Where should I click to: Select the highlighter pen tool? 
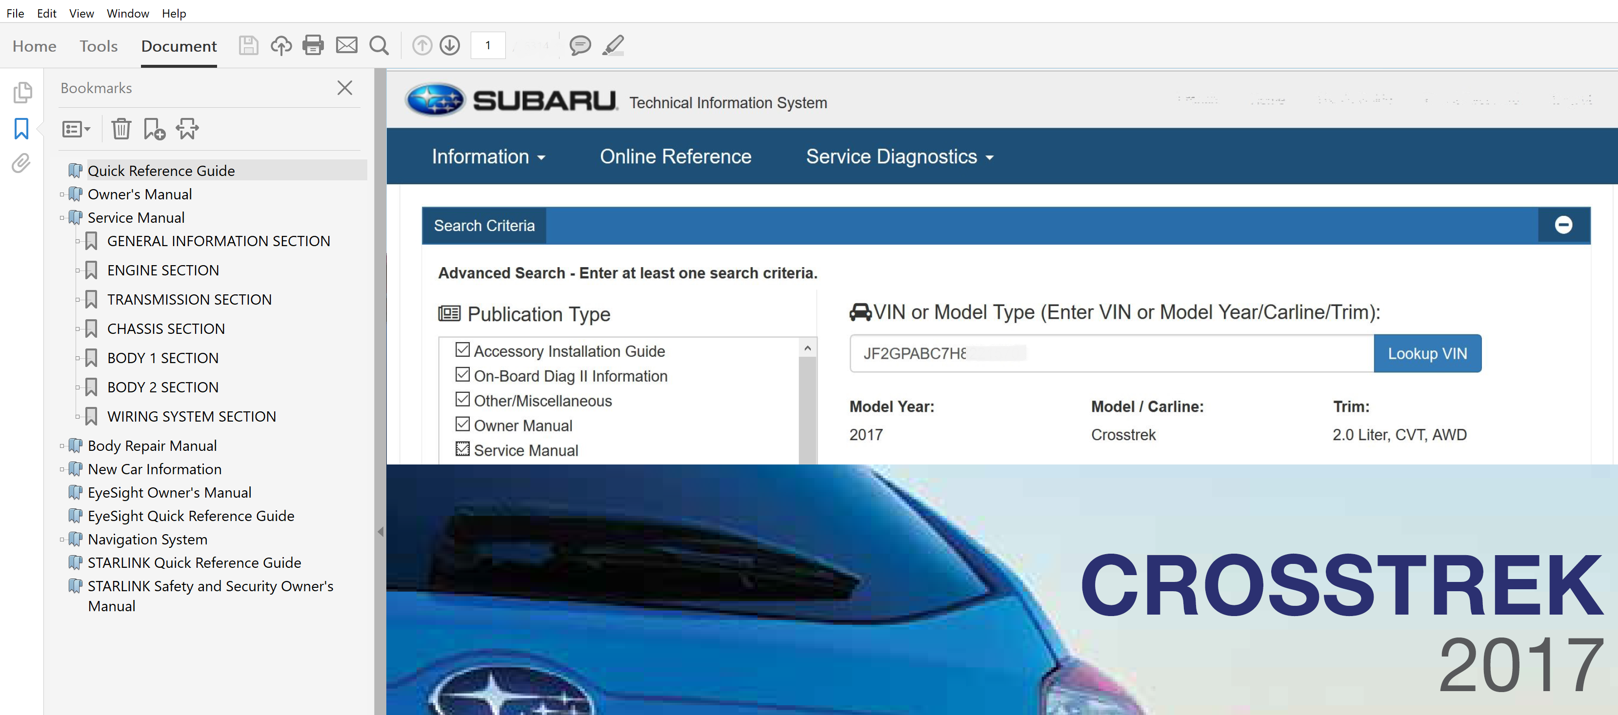(613, 45)
